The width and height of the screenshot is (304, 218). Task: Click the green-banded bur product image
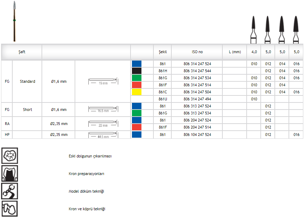14,21
